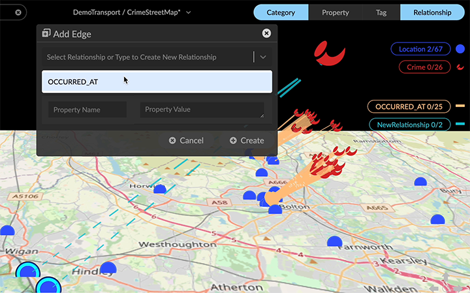
Task: Choose OCCURRED_AT from the relationship list
Action: click(157, 82)
